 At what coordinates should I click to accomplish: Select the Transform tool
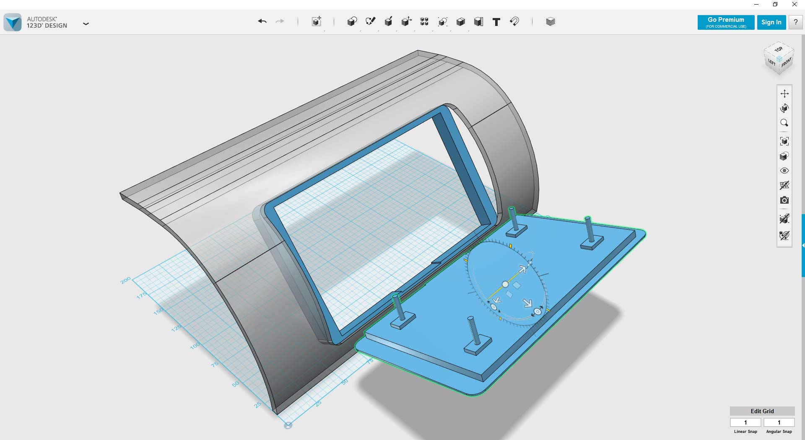[406, 21]
